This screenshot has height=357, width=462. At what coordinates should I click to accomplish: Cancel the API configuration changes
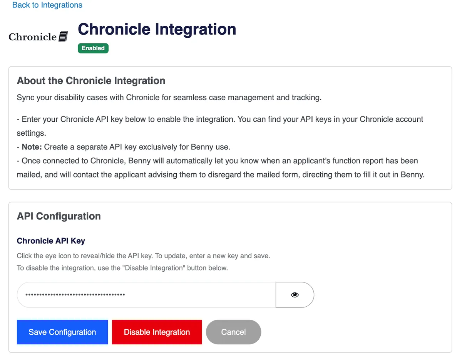tap(233, 332)
